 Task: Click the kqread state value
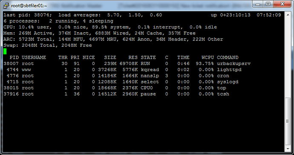pyautogui.click(x=150, y=70)
